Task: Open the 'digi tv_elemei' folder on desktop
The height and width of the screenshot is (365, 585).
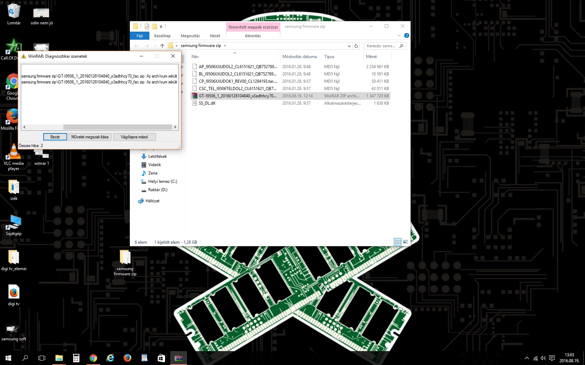Action: coord(14,260)
